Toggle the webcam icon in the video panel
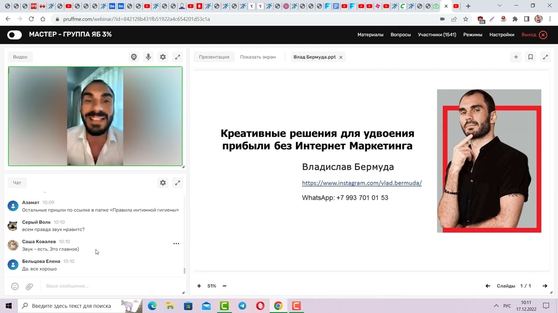558x313 pixels. tap(134, 57)
